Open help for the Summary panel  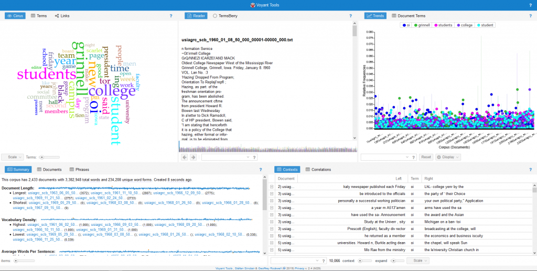(260, 170)
